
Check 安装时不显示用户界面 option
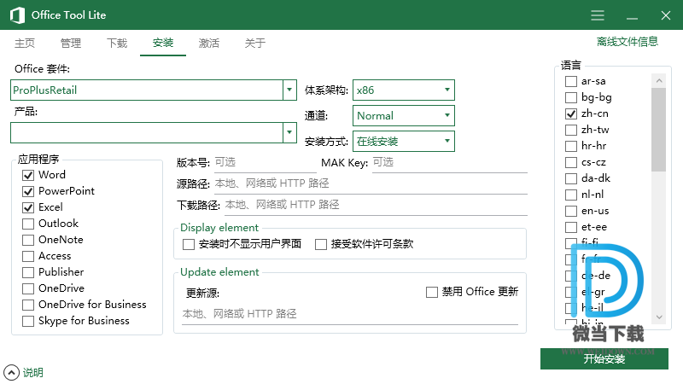[x=189, y=244]
